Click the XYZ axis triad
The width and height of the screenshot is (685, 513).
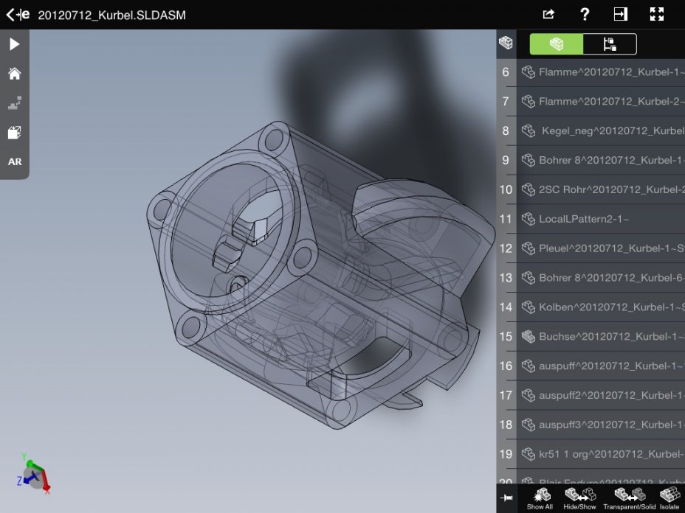[33, 474]
